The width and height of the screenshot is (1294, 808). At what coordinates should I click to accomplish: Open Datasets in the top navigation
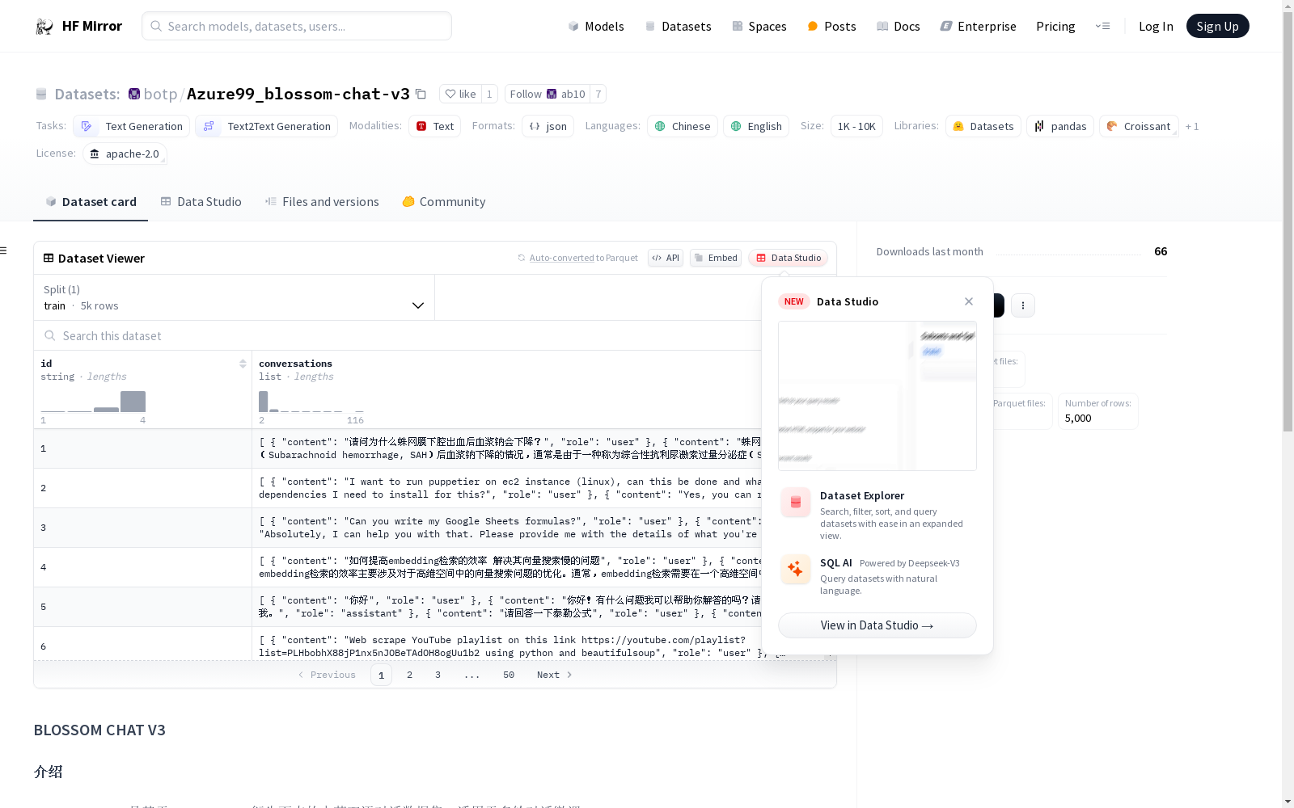pos(678,26)
